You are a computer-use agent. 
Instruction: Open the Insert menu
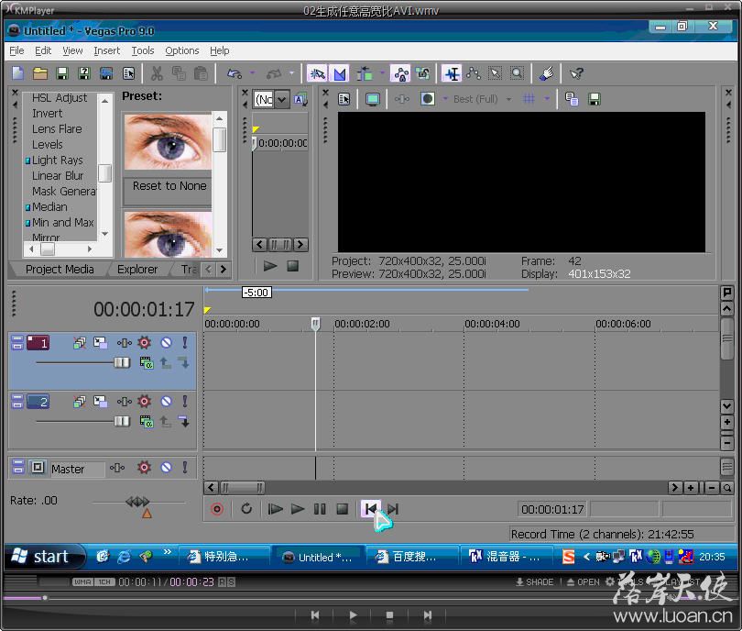tap(106, 50)
